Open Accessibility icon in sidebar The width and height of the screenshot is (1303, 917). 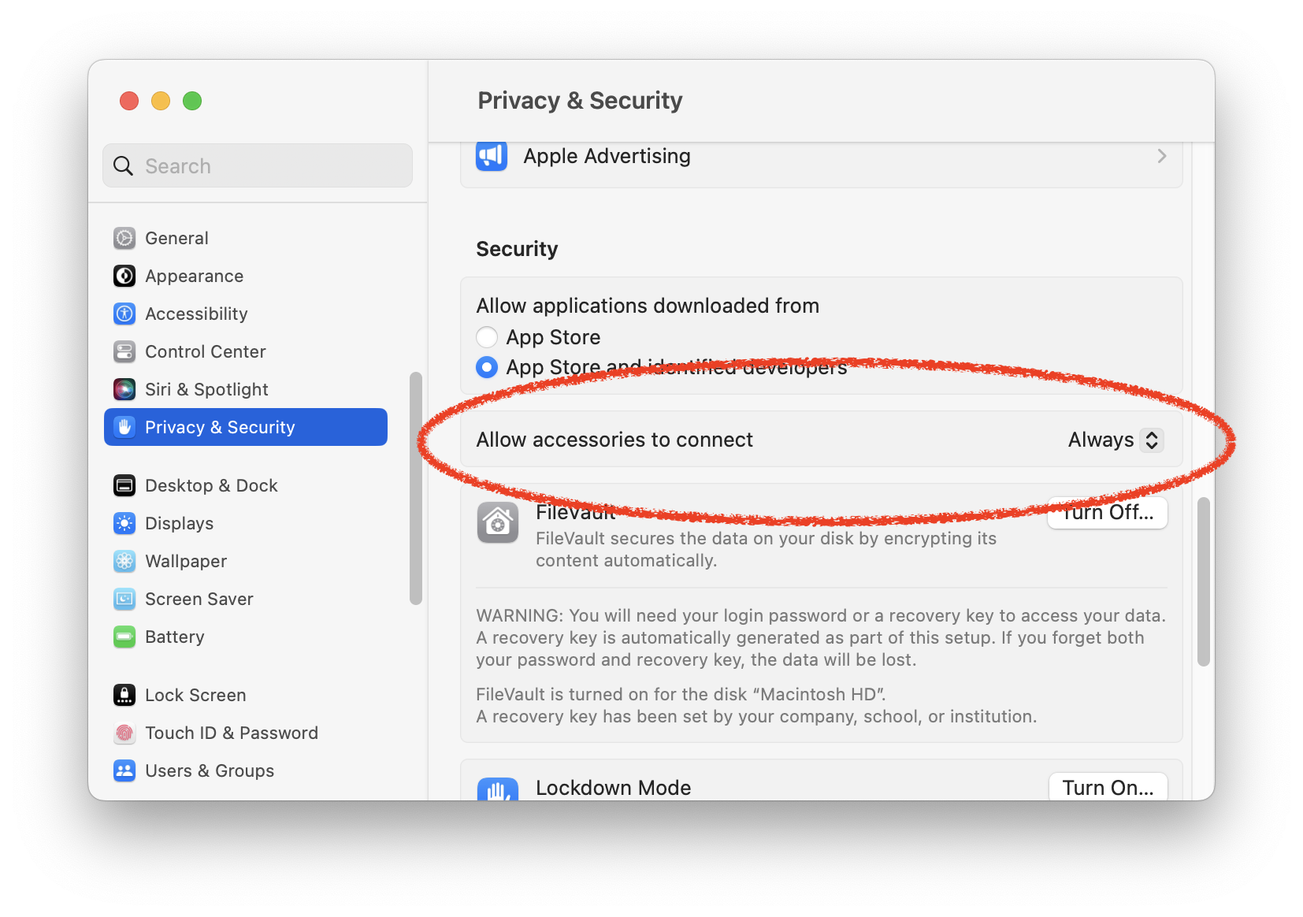pyautogui.click(x=124, y=314)
